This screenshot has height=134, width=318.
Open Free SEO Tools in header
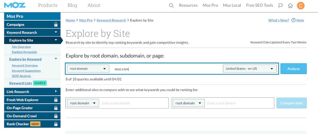click(259, 5)
